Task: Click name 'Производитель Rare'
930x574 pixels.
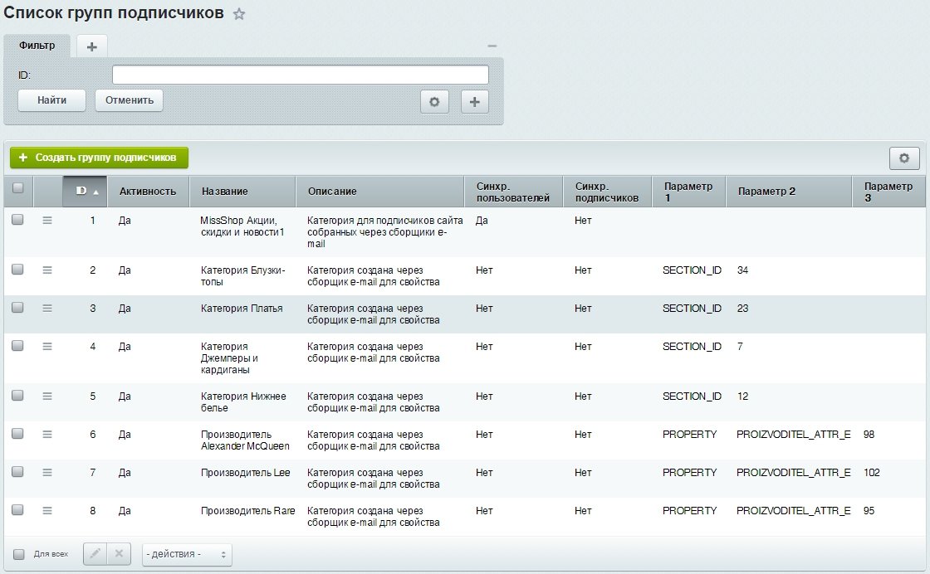Action: click(x=248, y=511)
